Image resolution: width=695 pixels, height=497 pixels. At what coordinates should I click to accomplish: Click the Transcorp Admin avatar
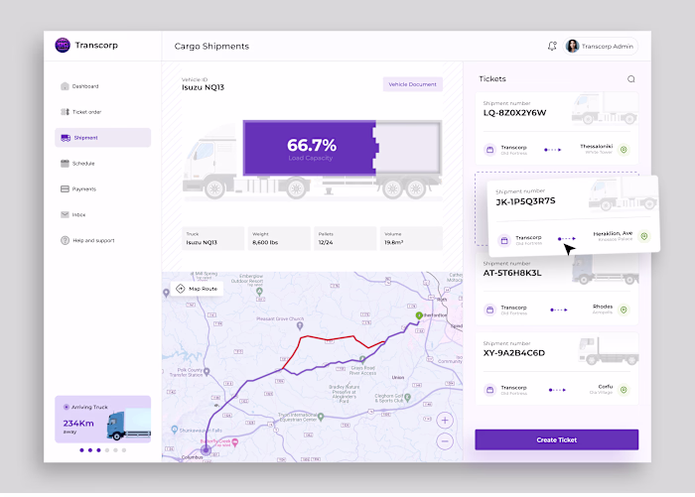572,46
